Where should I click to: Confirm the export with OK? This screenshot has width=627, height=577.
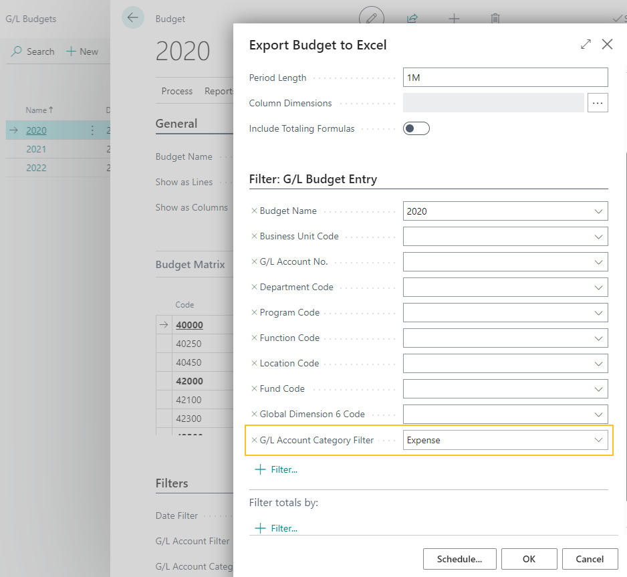[529, 559]
